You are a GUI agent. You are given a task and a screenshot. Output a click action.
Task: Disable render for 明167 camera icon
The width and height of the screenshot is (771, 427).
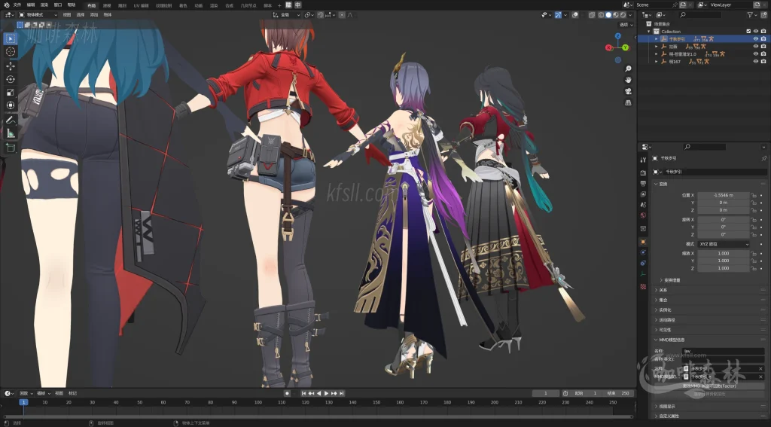(x=763, y=61)
